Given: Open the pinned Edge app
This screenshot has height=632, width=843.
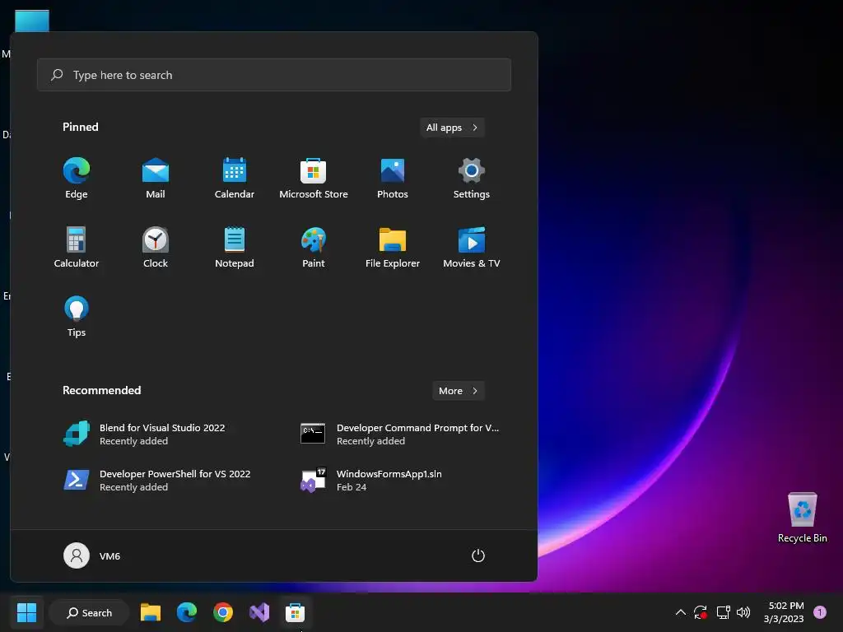Looking at the screenshot, I should click(77, 179).
